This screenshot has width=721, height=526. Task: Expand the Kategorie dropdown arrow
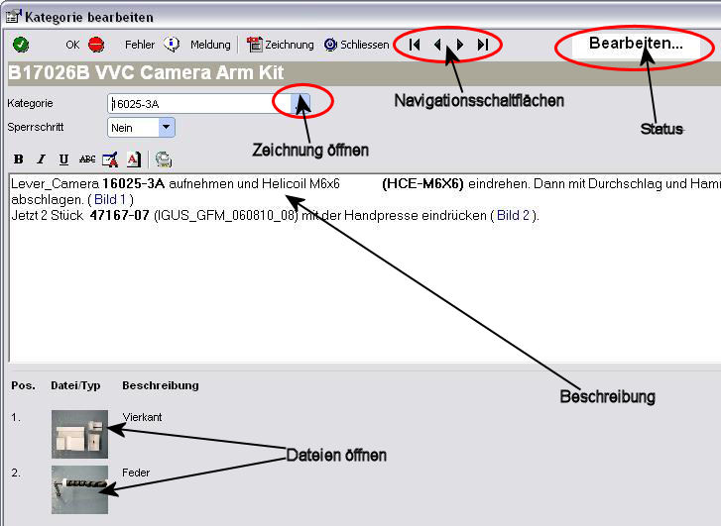tap(300, 103)
